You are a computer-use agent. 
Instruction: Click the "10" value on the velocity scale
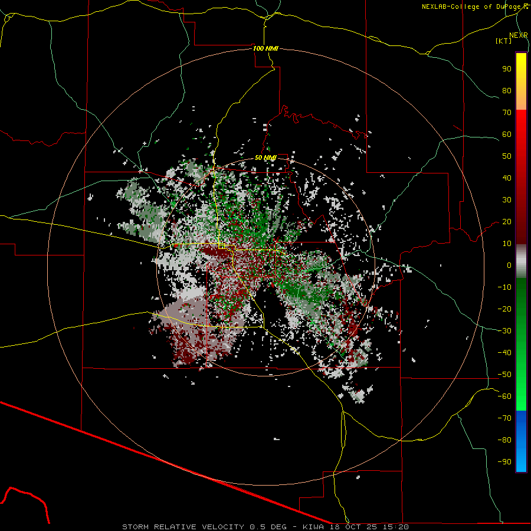[507, 244]
